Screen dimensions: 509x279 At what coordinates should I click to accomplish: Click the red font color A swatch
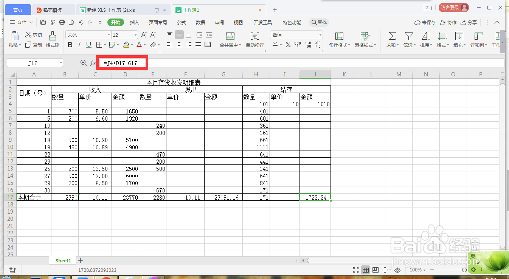(139, 45)
